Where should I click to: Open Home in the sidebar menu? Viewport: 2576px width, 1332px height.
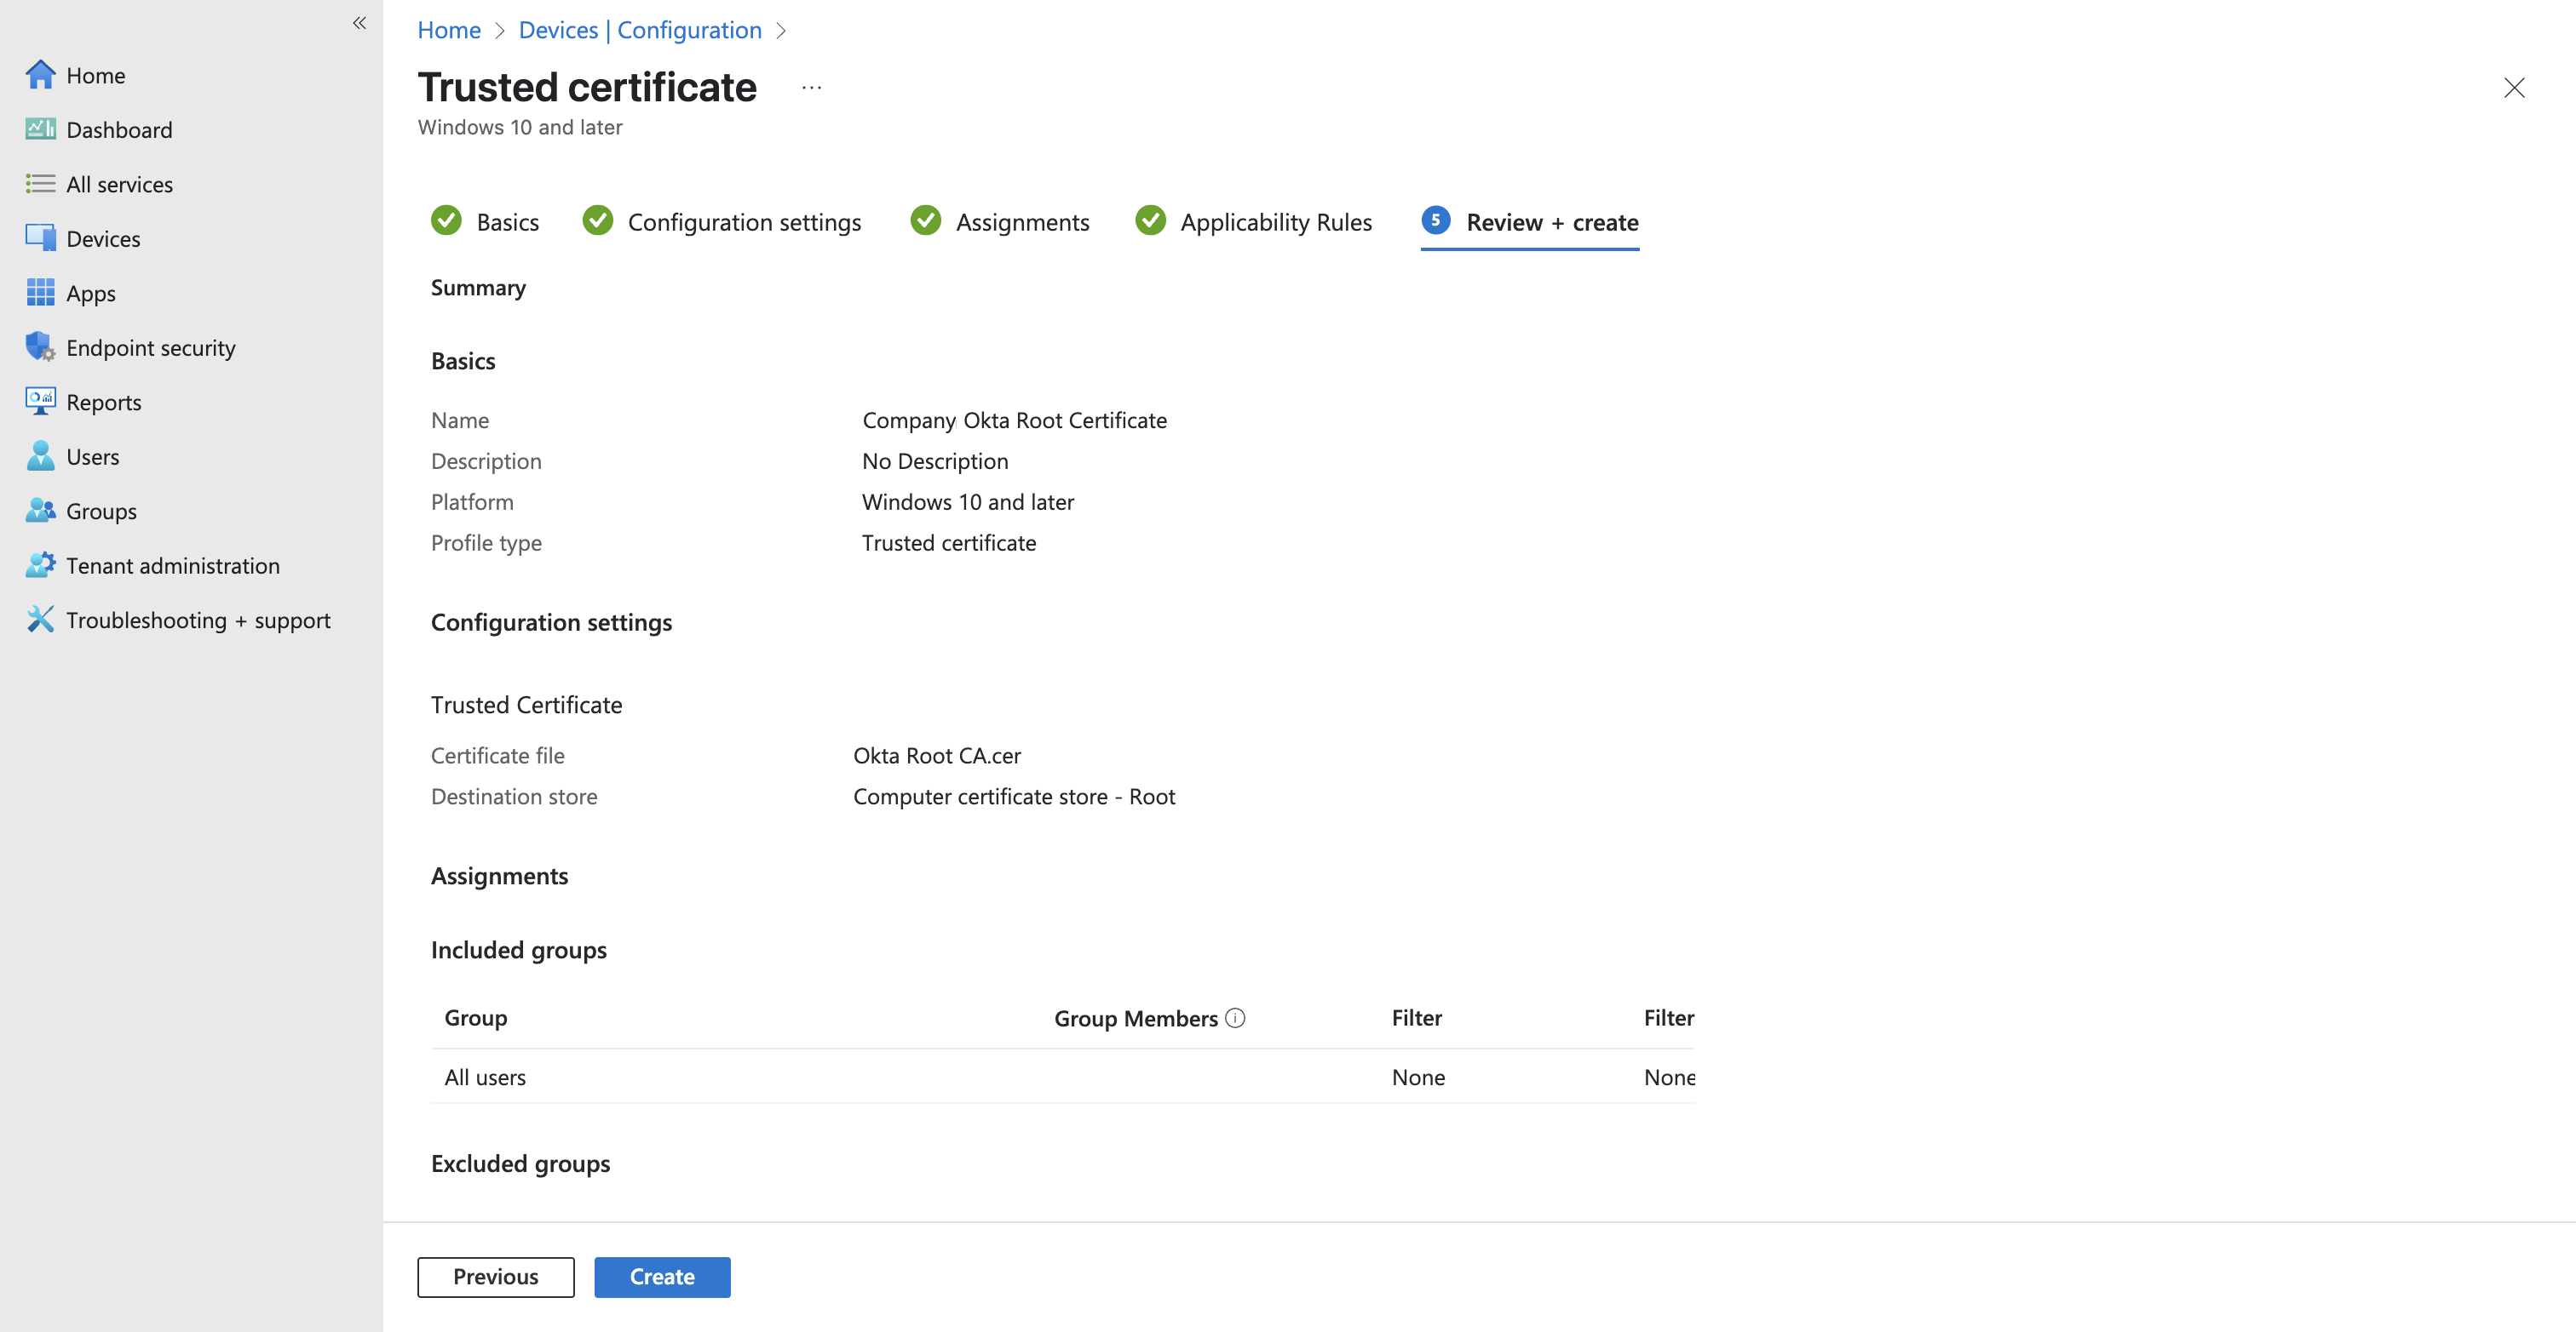click(95, 75)
